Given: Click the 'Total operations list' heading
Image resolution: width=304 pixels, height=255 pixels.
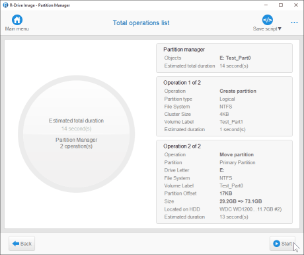Looking at the screenshot, I should click(141, 23).
